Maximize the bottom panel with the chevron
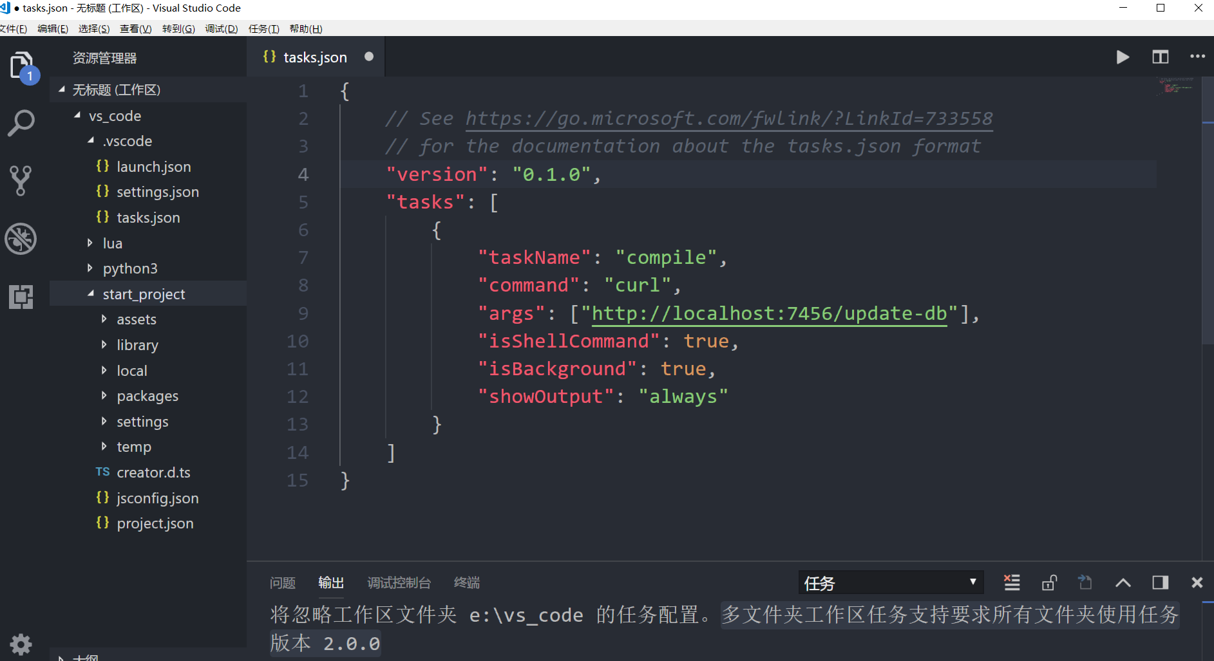This screenshot has width=1214, height=661. (x=1123, y=582)
